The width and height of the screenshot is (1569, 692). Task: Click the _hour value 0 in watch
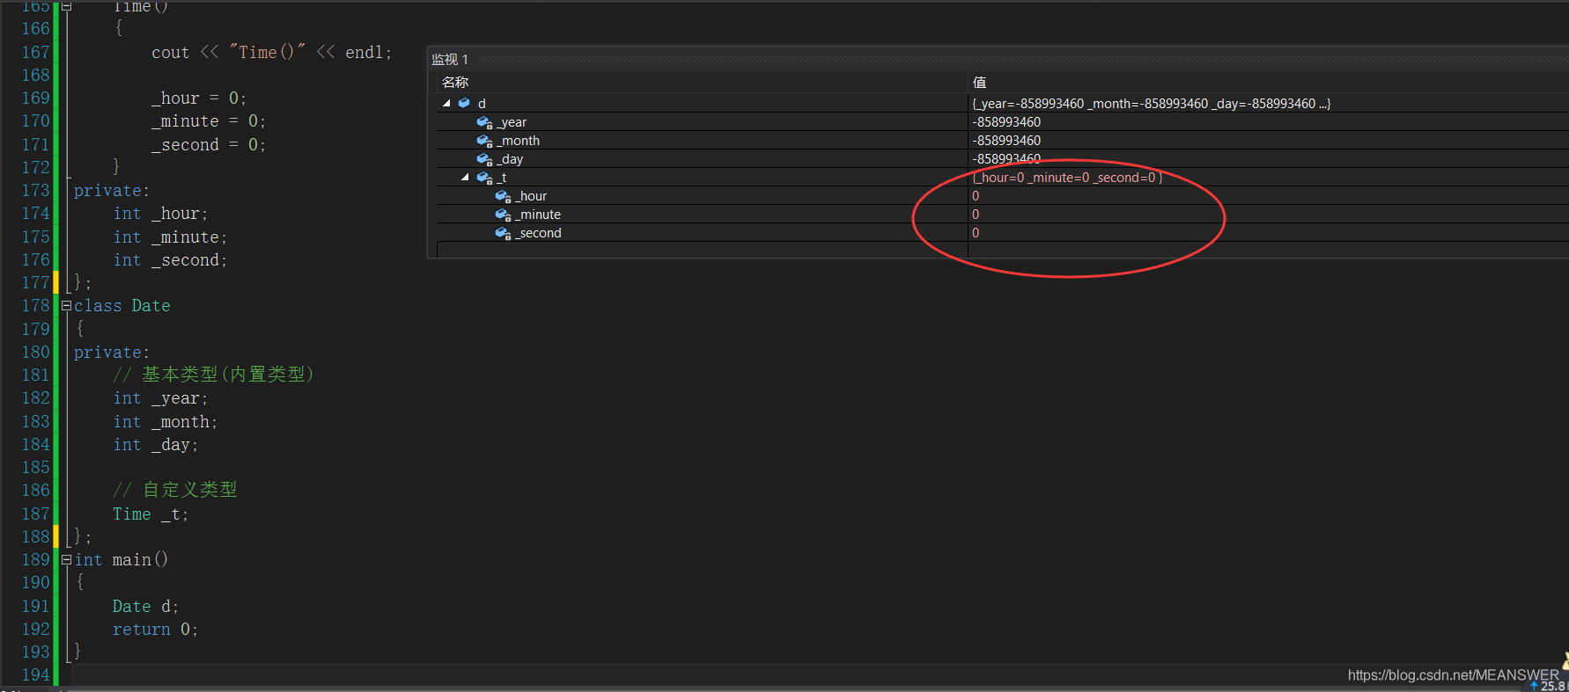click(x=976, y=196)
